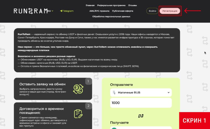The image size is (210, 129).
Task: Click the Договориться о времени посещения heading
Action: pos(41,111)
